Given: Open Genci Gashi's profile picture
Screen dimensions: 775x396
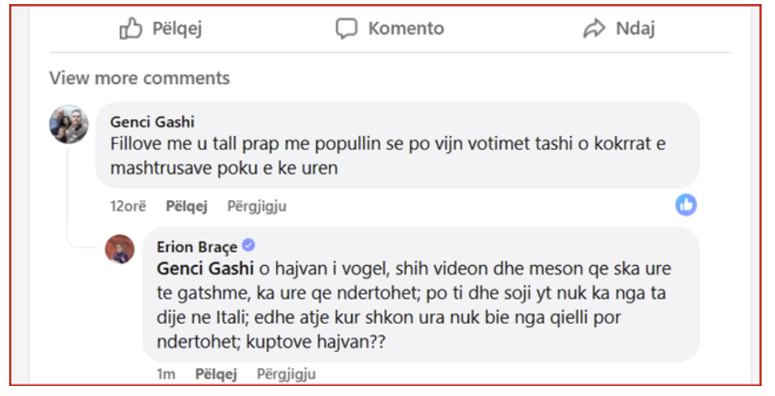Looking at the screenshot, I should (x=69, y=124).
